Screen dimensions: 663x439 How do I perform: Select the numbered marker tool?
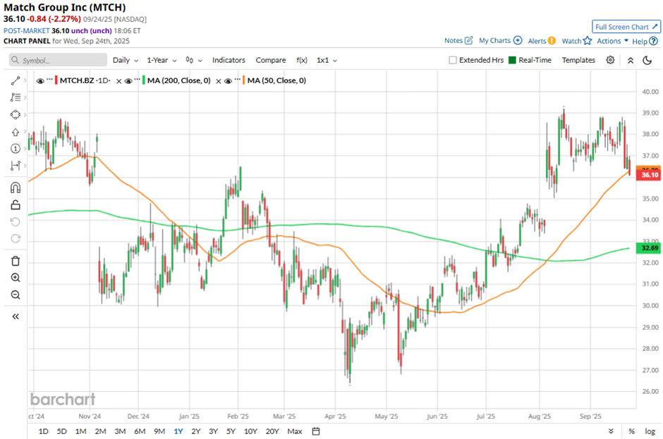16,149
